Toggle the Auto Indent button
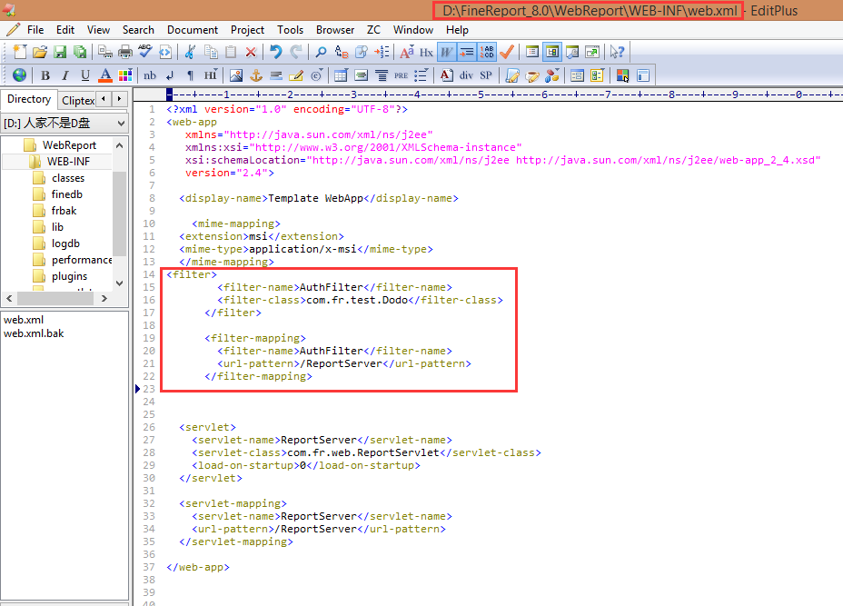Viewport: 843px width, 606px height. (x=467, y=52)
